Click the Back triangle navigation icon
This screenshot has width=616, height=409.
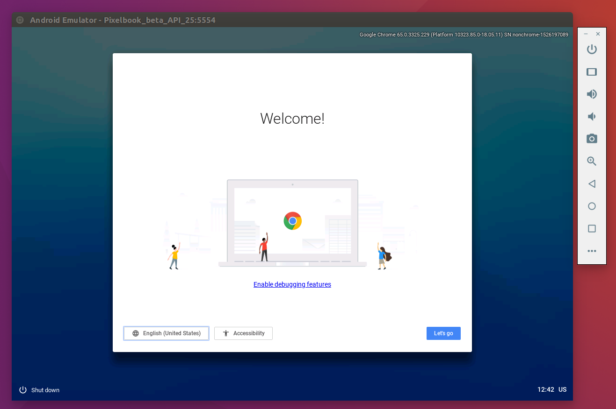click(x=592, y=184)
